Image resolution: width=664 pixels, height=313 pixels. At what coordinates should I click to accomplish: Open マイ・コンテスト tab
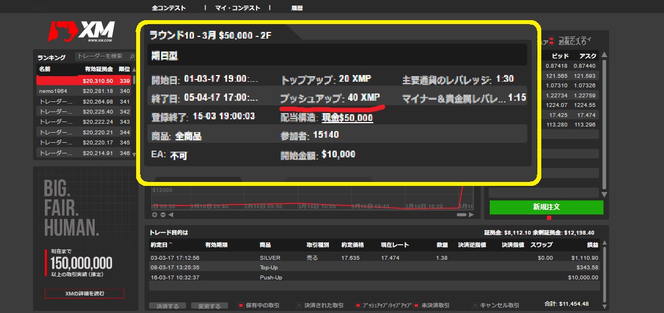(x=238, y=8)
